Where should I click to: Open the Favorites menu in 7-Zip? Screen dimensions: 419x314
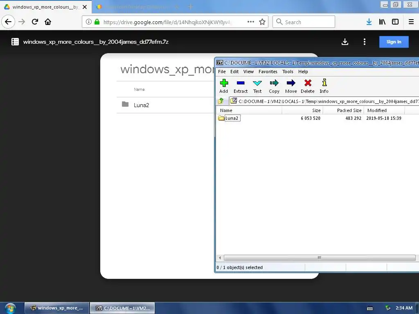point(268,72)
